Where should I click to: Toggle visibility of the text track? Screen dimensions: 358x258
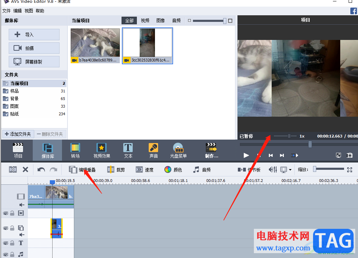click(6, 243)
